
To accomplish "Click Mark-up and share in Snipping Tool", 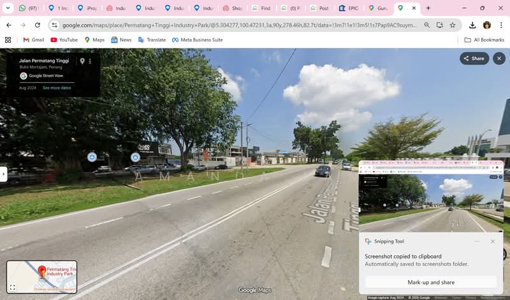I will pos(431,282).
